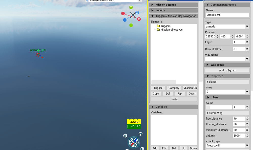Click the Paste button
The width and height of the screenshot is (253, 150).
click(174, 99)
